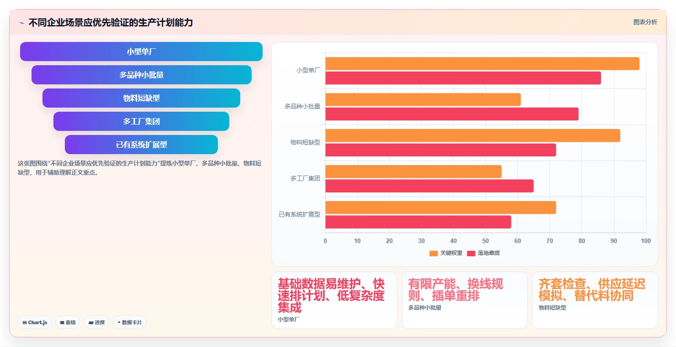Click the red 落地难度 bar for 物料短缺型

(441, 150)
